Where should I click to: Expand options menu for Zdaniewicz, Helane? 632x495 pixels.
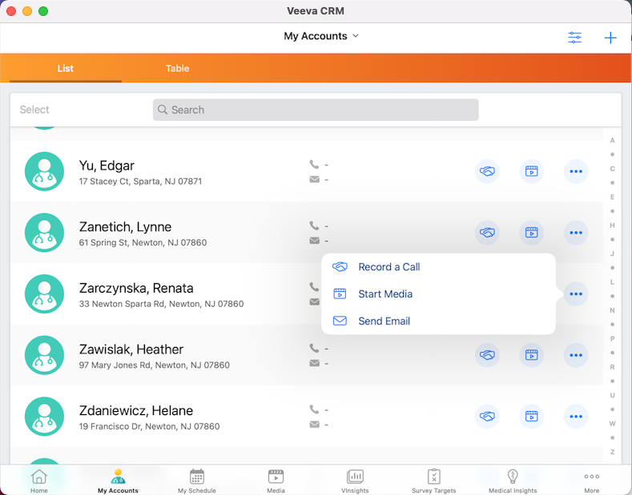[575, 416]
